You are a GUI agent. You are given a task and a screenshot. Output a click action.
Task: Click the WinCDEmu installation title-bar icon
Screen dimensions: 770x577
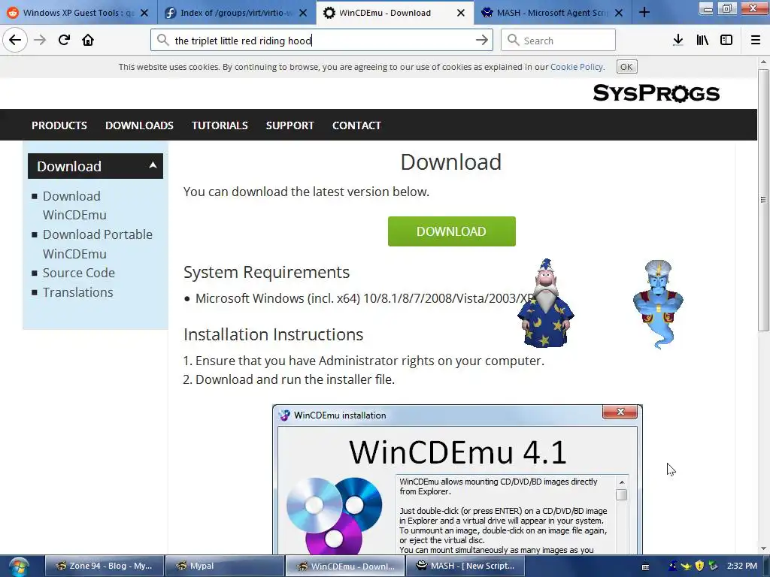click(x=284, y=415)
